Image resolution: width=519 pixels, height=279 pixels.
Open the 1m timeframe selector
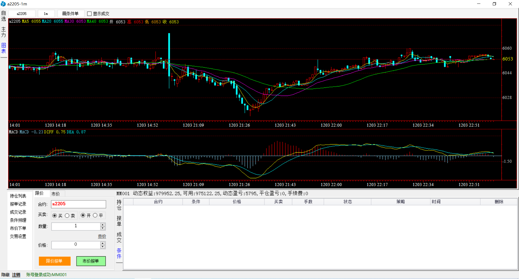[x=46, y=14]
